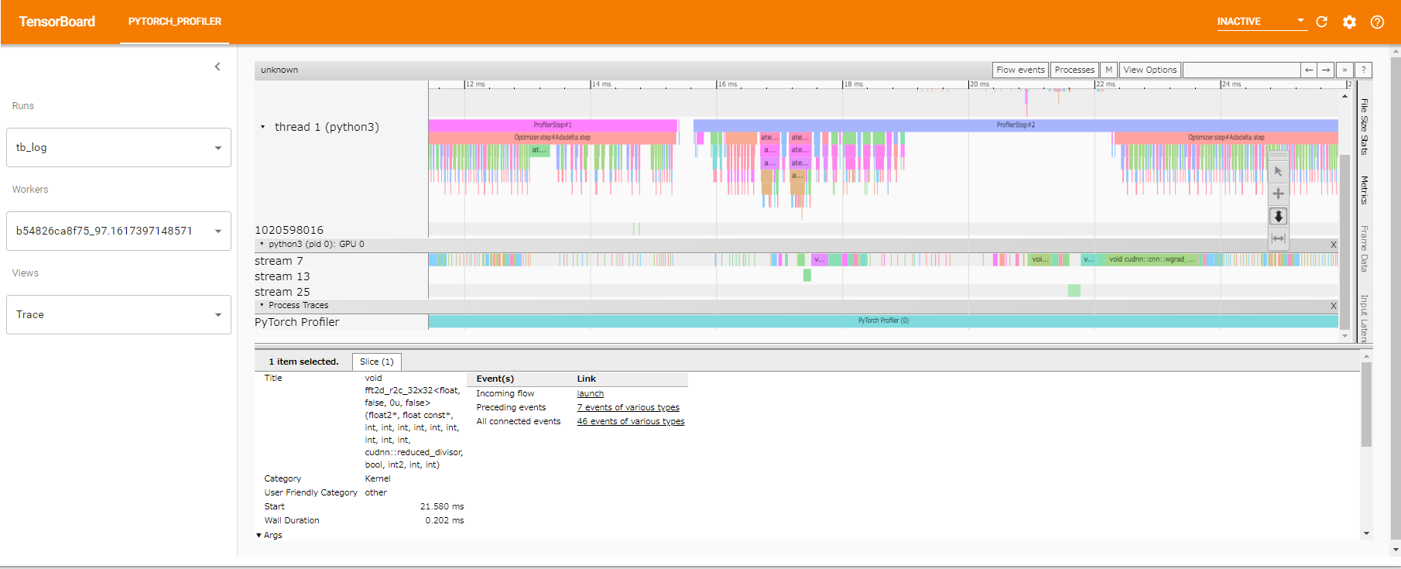The width and height of the screenshot is (1401, 569).
Task: Open the Processes filter button
Action: point(1074,70)
